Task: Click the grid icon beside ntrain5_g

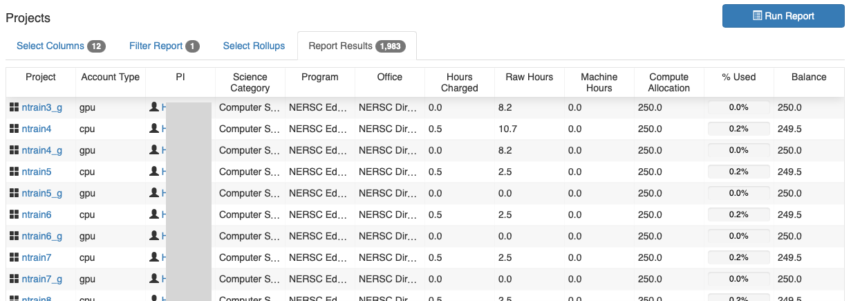Action: (14, 193)
